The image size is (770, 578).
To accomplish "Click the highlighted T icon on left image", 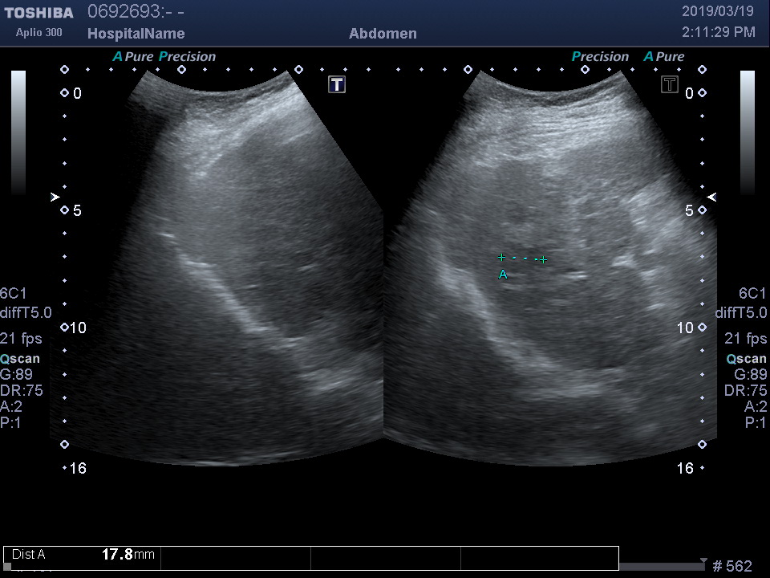I will point(337,84).
